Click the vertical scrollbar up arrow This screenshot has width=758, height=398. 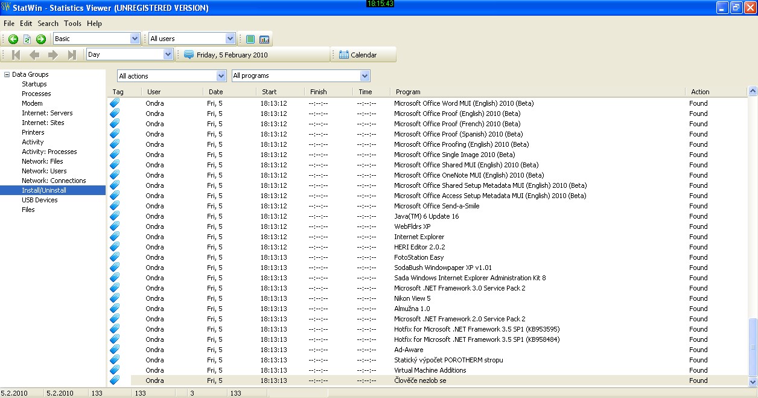point(753,91)
